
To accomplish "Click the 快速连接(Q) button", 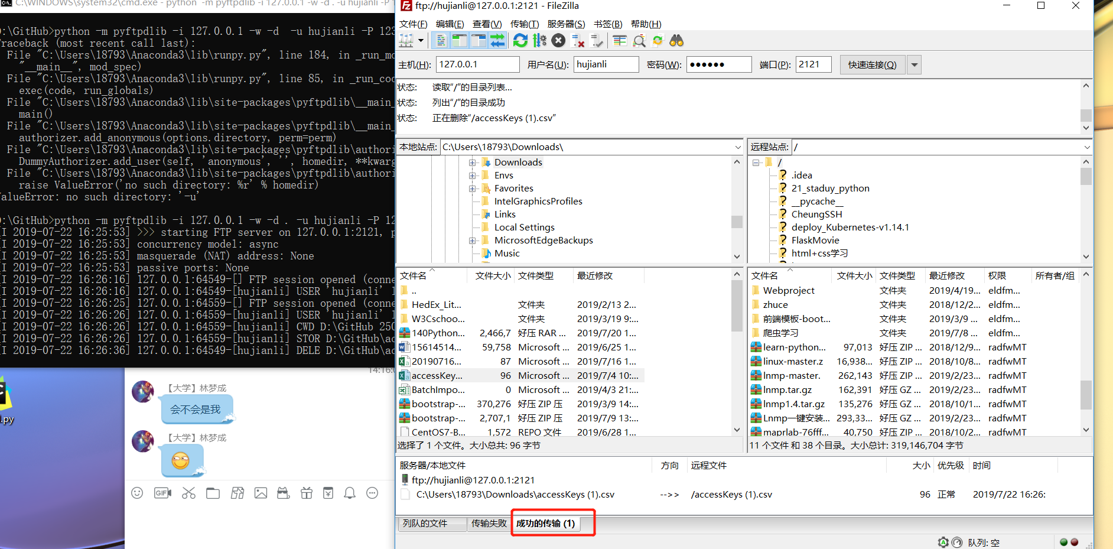I will 873,65.
